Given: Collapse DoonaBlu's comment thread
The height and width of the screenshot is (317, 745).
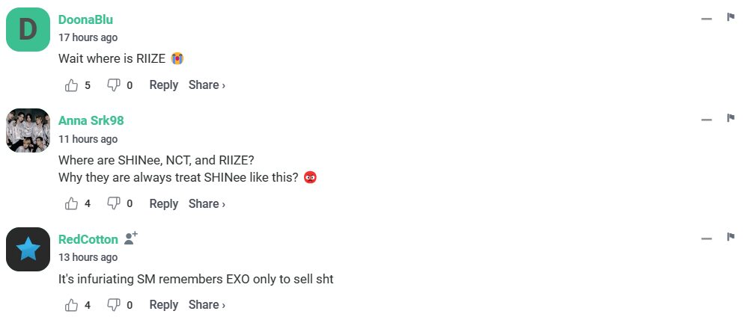Looking at the screenshot, I should coord(707,19).
